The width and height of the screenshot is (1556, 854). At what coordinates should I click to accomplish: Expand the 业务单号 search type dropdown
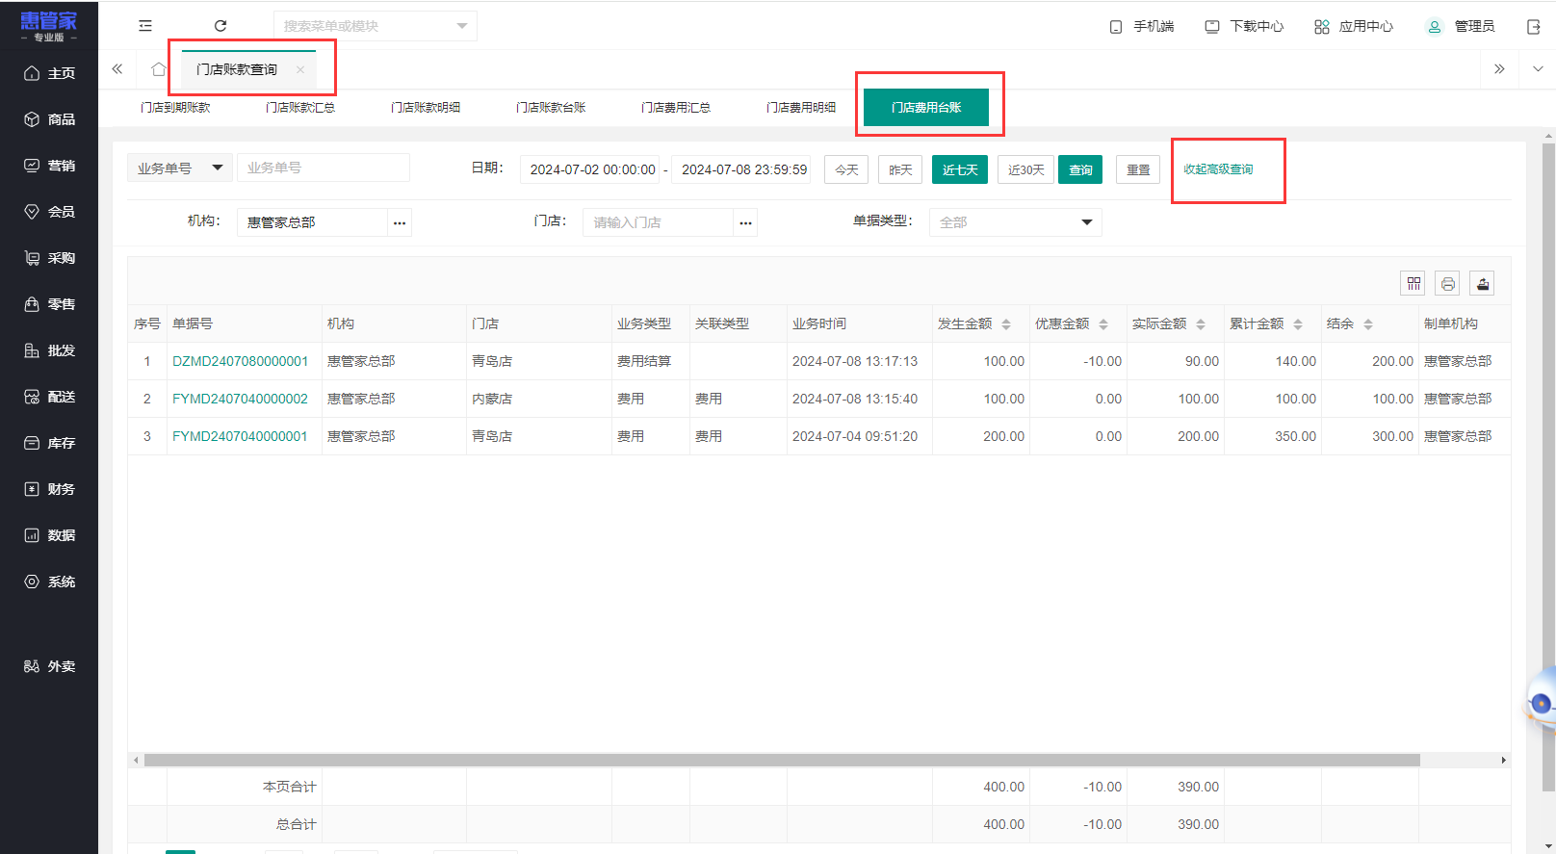180,168
